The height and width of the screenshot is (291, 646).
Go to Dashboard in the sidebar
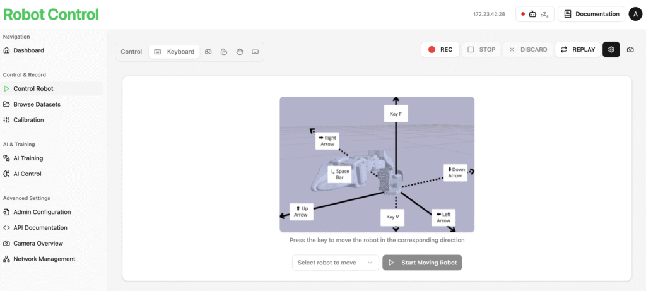point(28,50)
